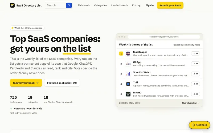Click Sign in
Image resolution: width=213 pixels, height=133 pixels.
click(x=150, y=5)
